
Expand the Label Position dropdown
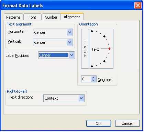click(72, 55)
